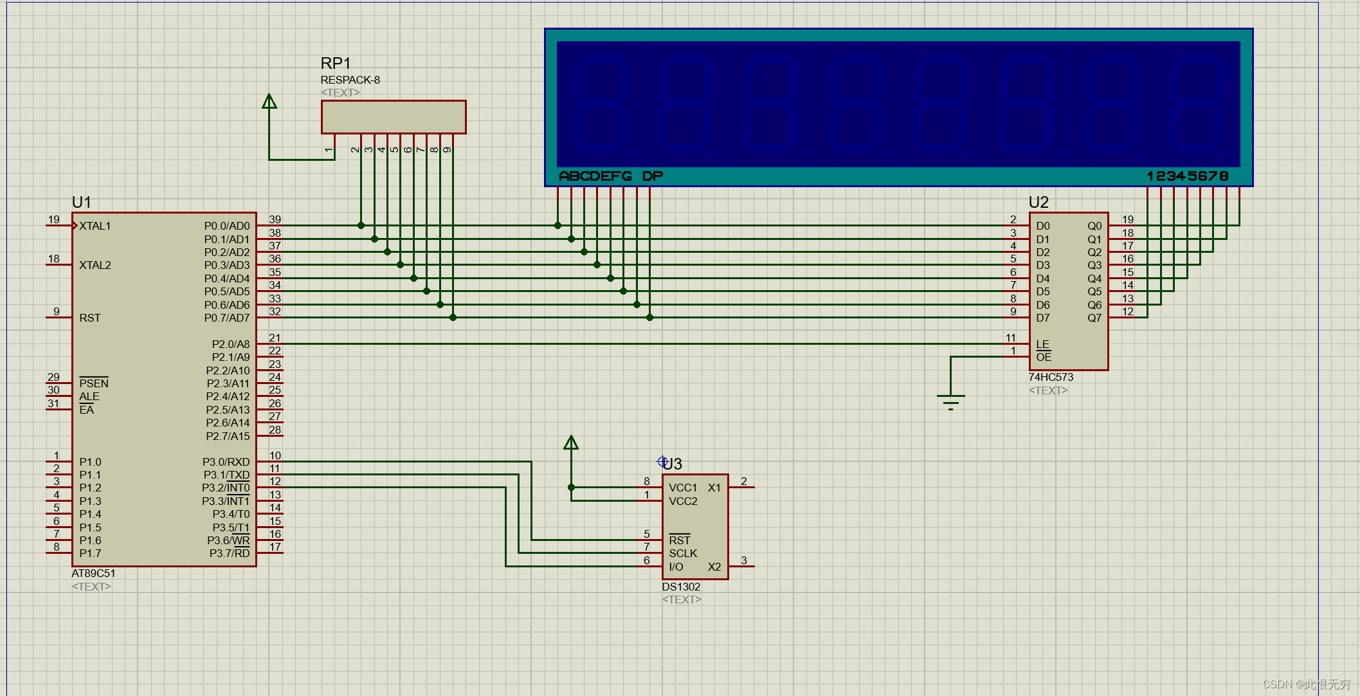Click the power terminal arrow near RP1

pyautogui.click(x=269, y=102)
